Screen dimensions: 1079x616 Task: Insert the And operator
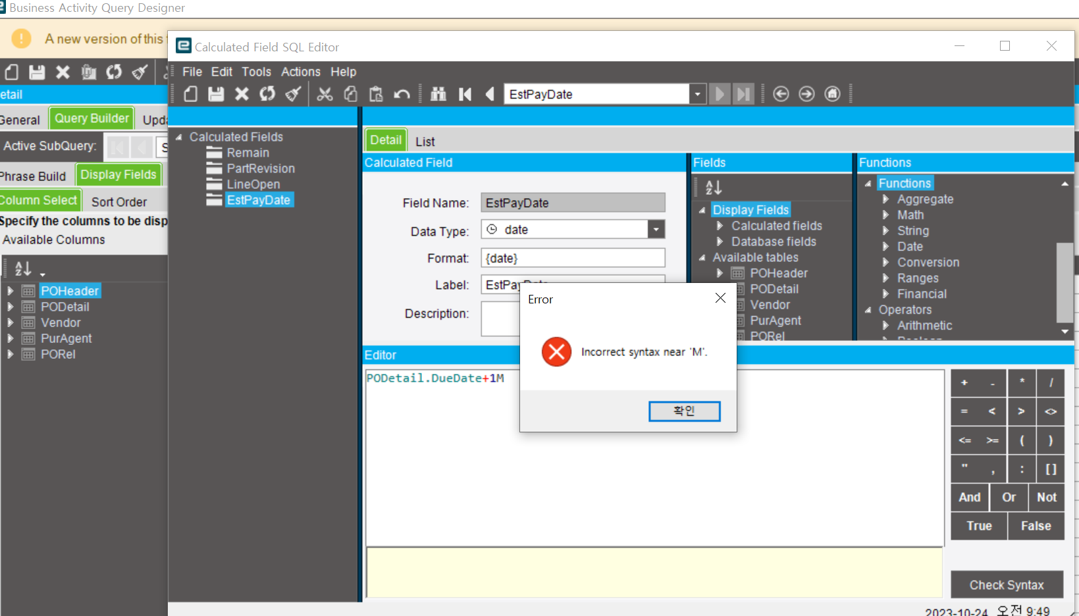tap(970, 498)
